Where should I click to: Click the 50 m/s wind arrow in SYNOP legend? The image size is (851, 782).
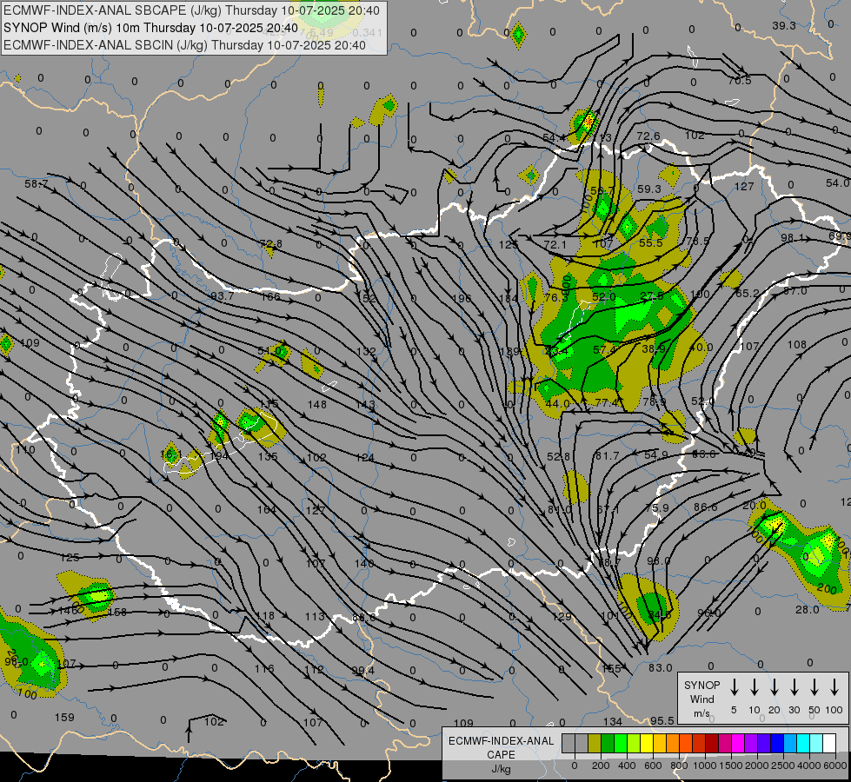(814, 687)
